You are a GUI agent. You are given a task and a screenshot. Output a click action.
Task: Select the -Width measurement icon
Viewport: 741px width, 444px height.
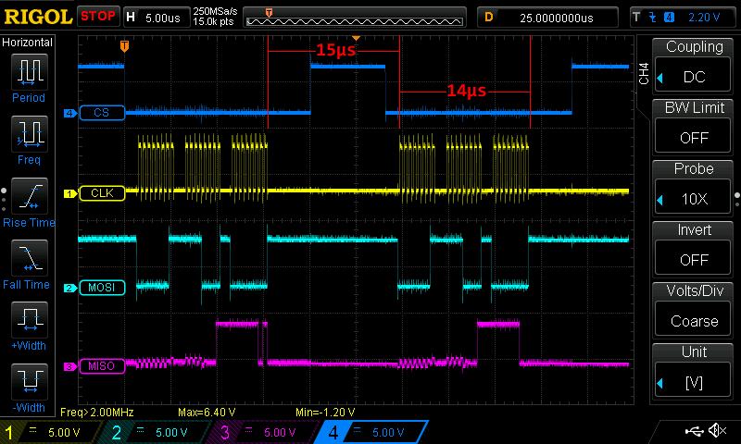(30, 381)
